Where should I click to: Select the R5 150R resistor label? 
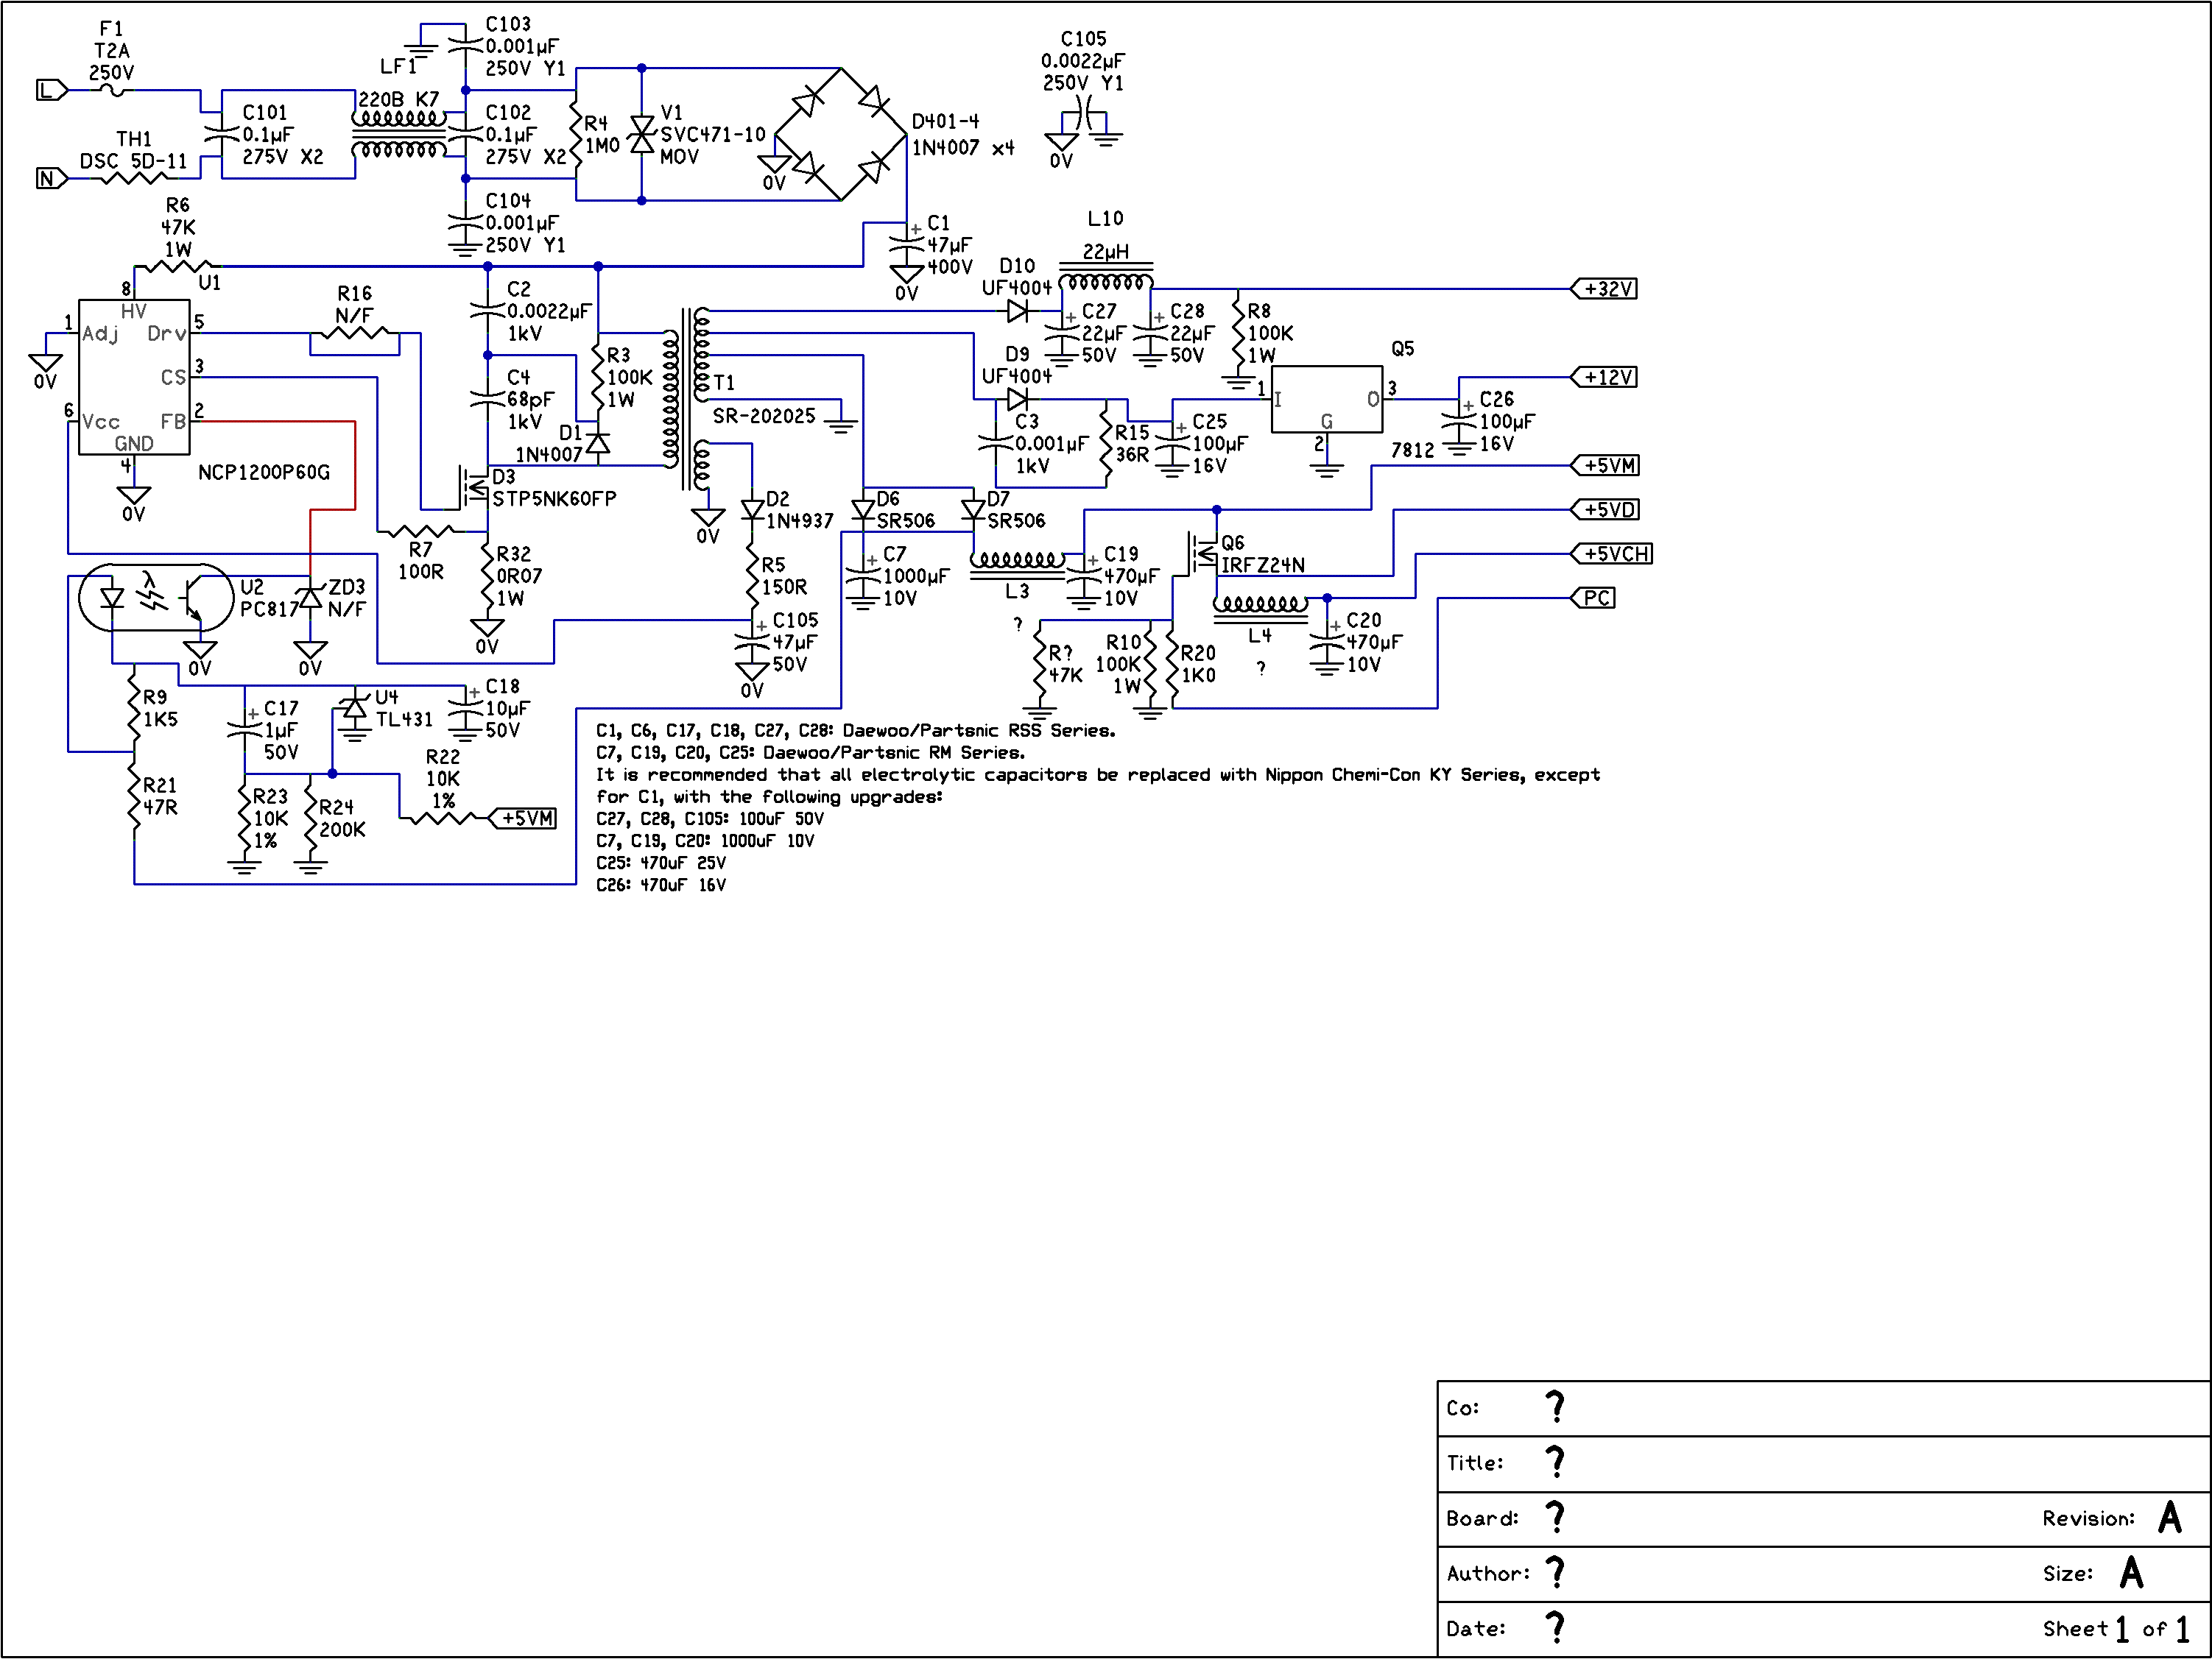click(x=784, y=576)
